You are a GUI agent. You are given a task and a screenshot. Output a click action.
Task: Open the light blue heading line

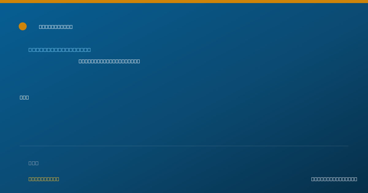coord(59,50)
